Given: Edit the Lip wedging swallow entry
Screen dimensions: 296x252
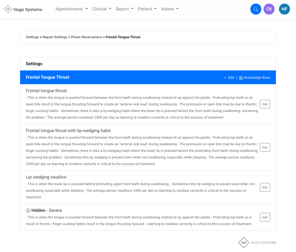Looking at the screenshot, I should [265, 187].
